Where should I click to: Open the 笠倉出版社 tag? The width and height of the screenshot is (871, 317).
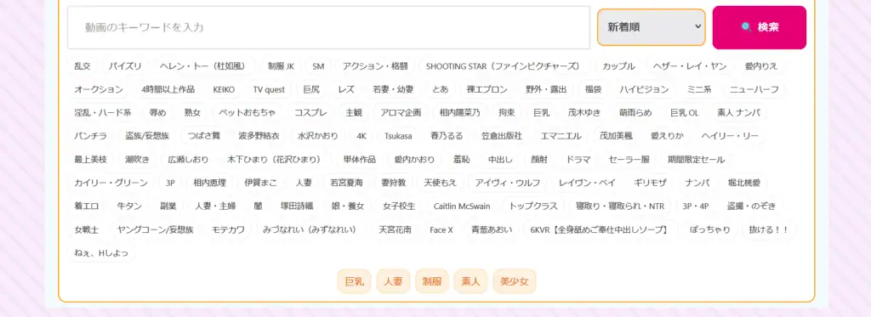pos(502,136)
